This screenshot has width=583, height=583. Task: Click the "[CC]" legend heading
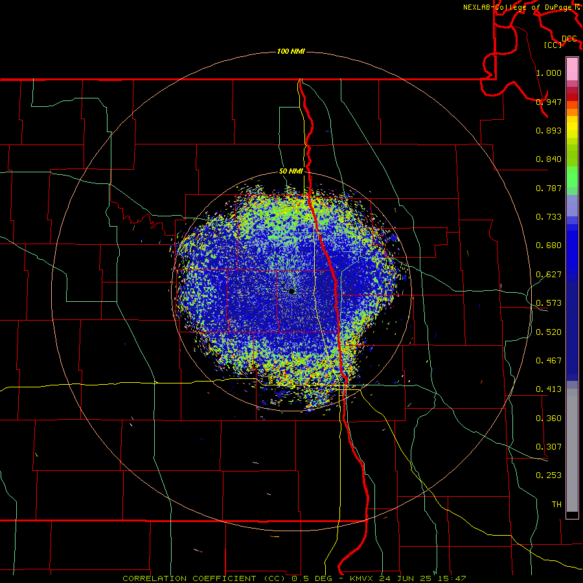click(553, 45)
